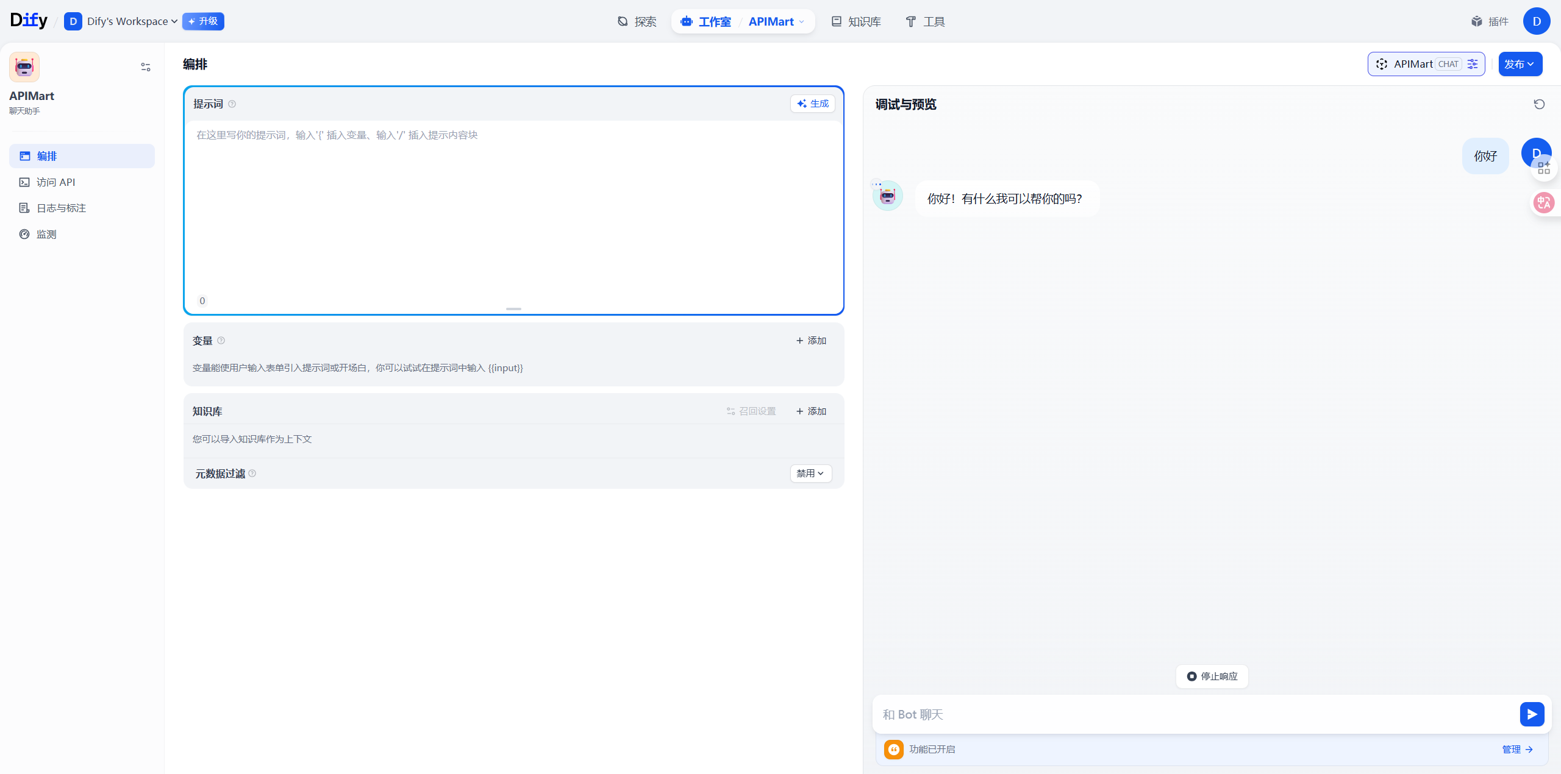Open the Explore tab
The width and height of the screenshot is (1561, 774).
coord(637,21)
